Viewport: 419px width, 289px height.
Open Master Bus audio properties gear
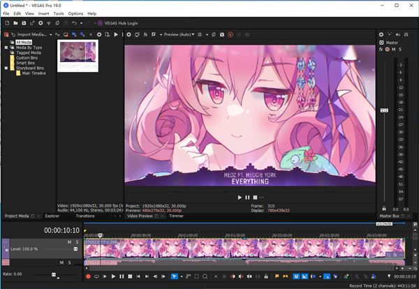tap(381, 34)
